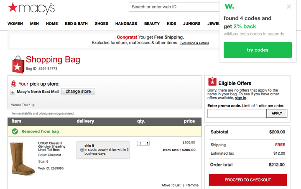Screen dimensions: 301x189
Task: Open the WOMEN navigation menu
Action: 15,23
